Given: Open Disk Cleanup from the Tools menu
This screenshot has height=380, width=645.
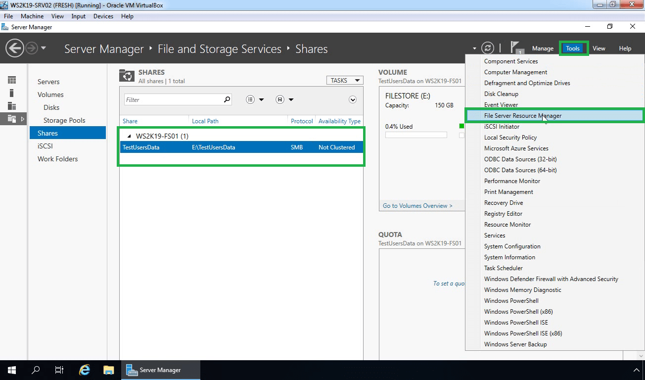Looking at the screenshot, I should tap(501, 94).
